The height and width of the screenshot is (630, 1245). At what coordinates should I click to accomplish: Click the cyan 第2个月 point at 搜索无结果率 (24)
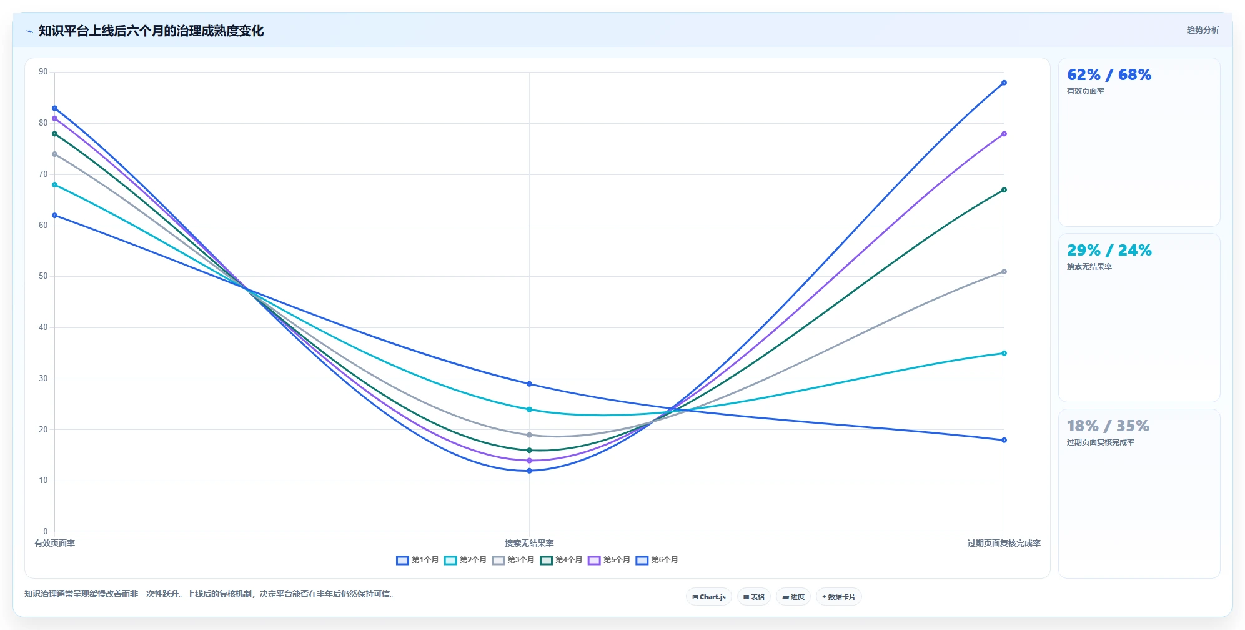(x=530, y=409)
